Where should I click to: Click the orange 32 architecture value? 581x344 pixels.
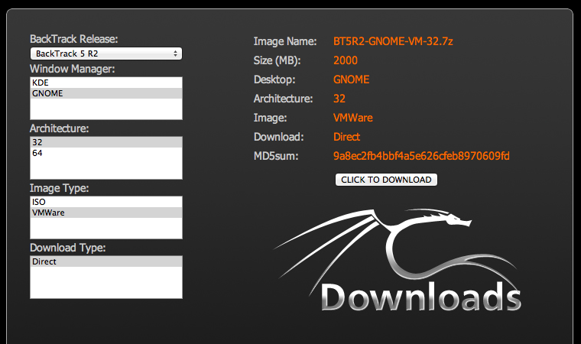(339, 99)
